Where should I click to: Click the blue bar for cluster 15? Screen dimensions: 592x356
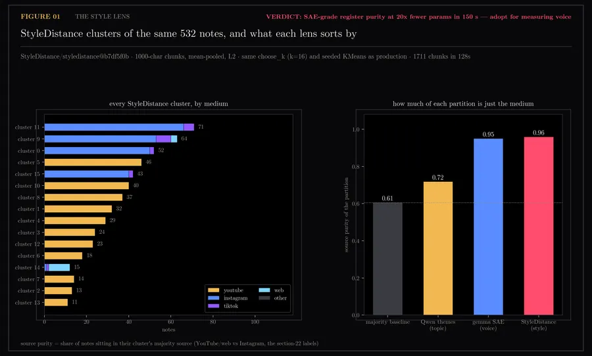click(x=86, y=174)
